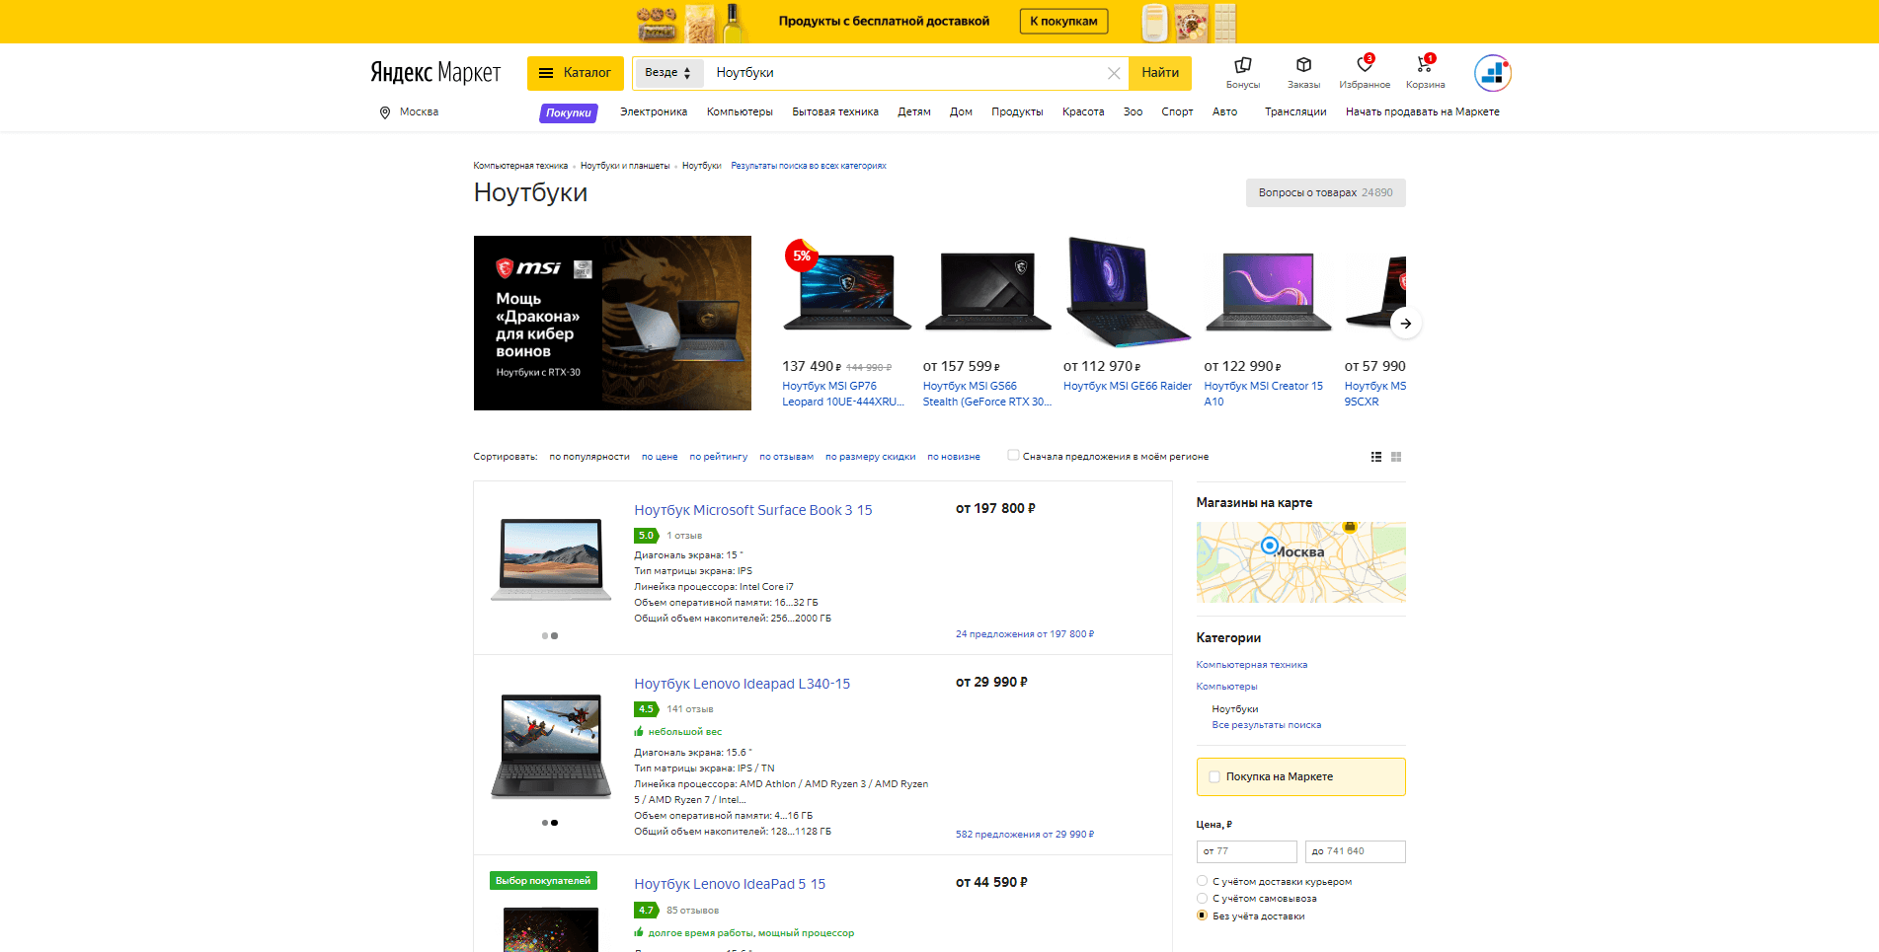Open the Продукты category menu
This screenshot has width=1879, height=952.
(1017, 112)
